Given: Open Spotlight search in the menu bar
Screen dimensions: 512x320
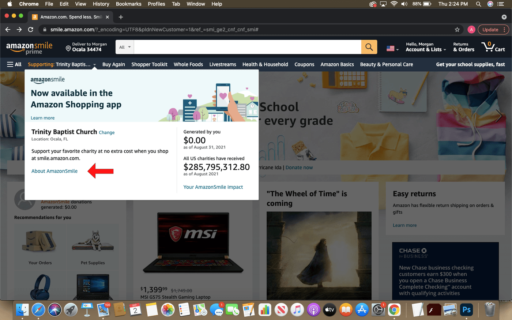Looking at the screenshot, I should (x=478, y=4).
